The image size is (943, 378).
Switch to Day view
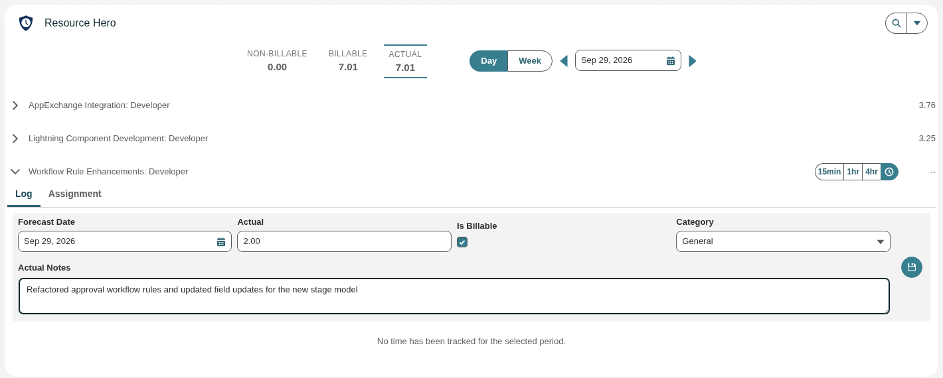(489, 61)
